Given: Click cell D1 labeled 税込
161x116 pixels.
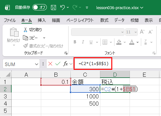Looking at the screenshot, I should tap(115, 82).
